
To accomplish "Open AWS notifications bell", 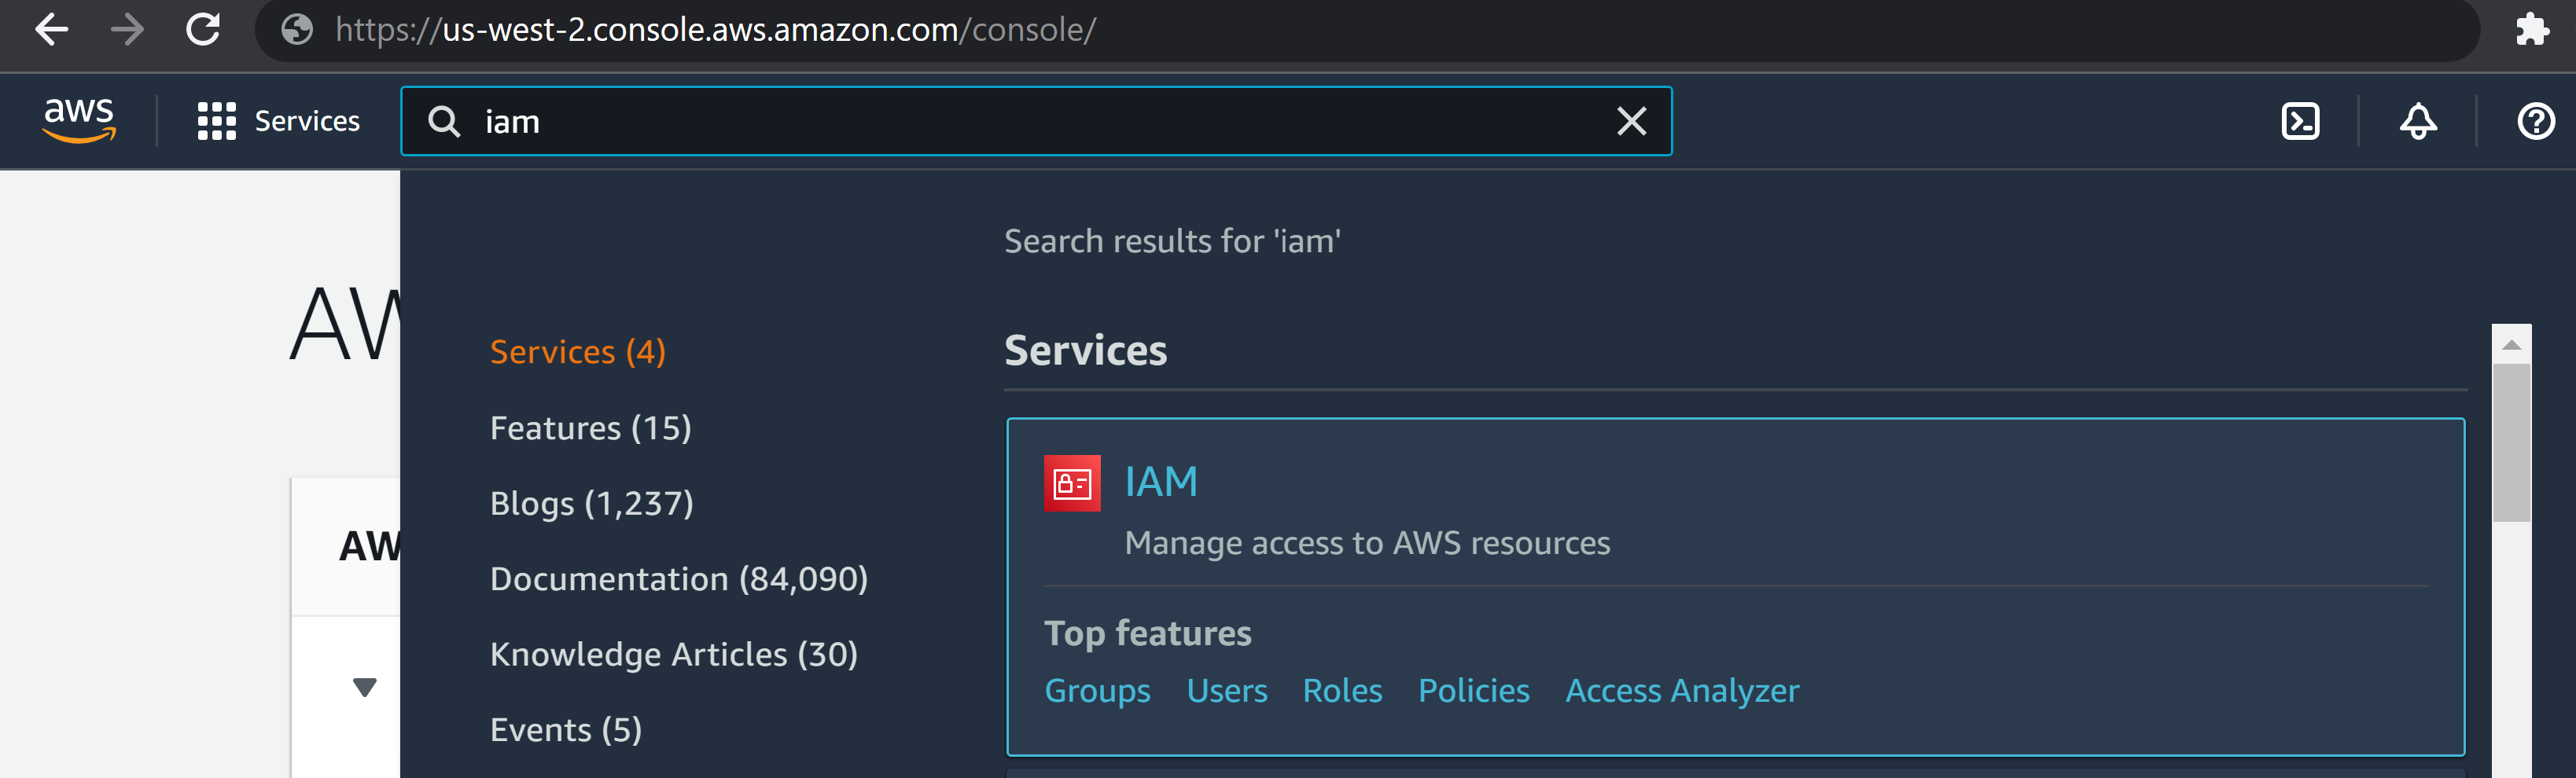I will click(x=2419, y=120).
